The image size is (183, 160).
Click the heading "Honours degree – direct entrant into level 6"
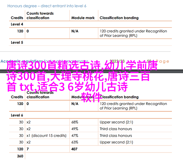pyautogui.click(x=47, y=6)
